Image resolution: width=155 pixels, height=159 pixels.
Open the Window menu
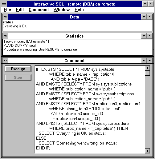coord(62,10)
